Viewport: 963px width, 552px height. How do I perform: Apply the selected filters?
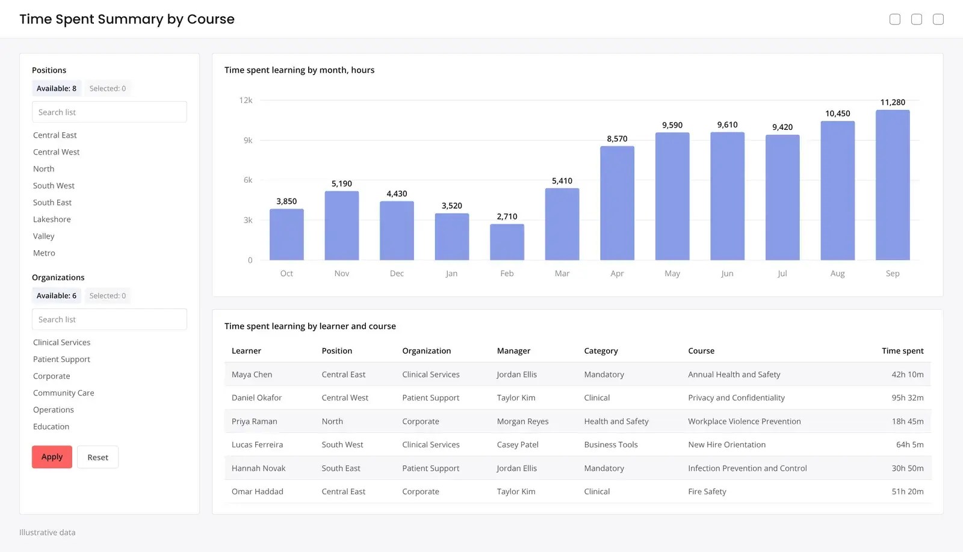(x=52, y=457)
